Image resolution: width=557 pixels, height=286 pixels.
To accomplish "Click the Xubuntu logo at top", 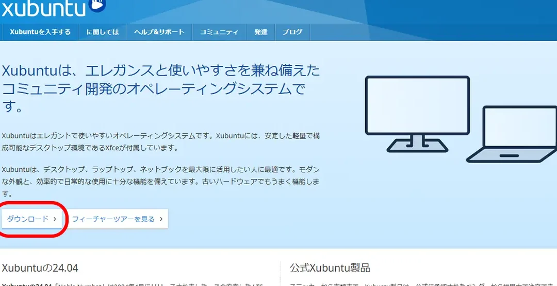I will tap(54, 8).
